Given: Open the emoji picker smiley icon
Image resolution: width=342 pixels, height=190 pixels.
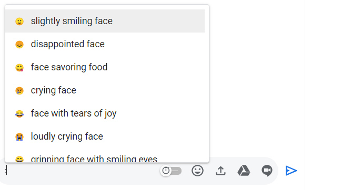Looking at the screenshot, I should pyautogui.click(x=197, y=171).
